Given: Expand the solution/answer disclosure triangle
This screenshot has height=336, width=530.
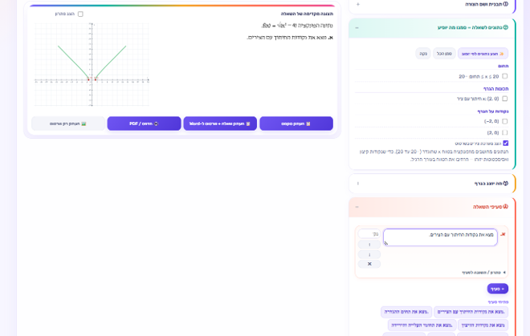Looking at the screenshot, I should pyautogui.click(x=504, y=273).
